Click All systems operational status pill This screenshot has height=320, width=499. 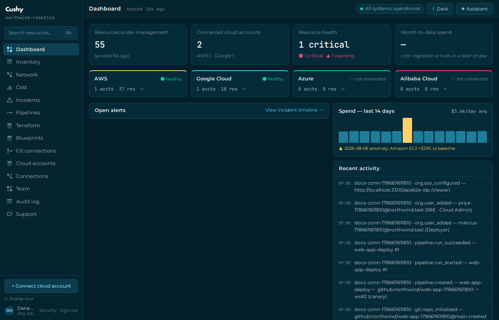click(x=390, y=9)
